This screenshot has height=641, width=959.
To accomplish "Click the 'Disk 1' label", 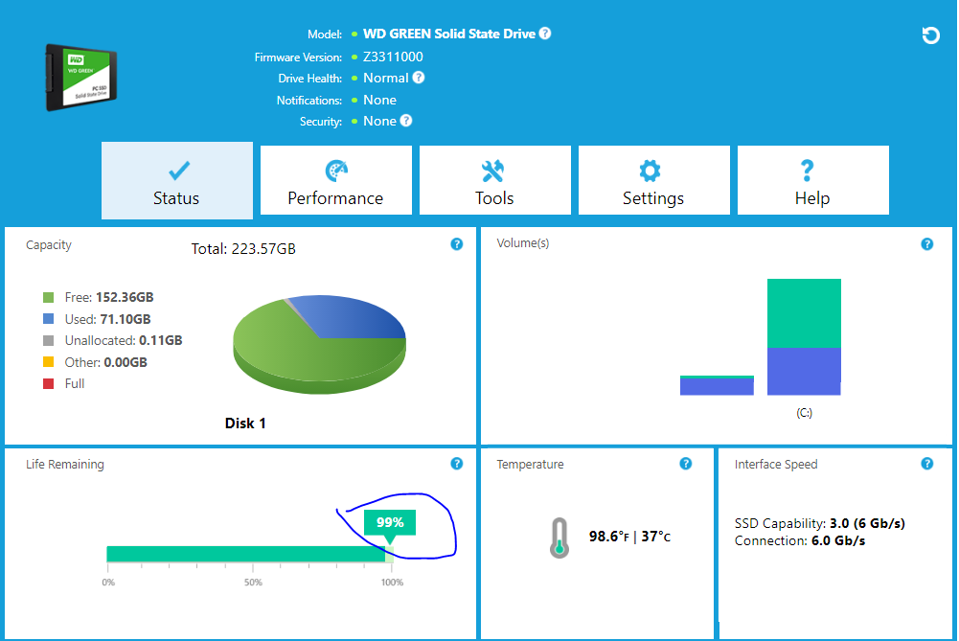I will [x=245, y=424].
